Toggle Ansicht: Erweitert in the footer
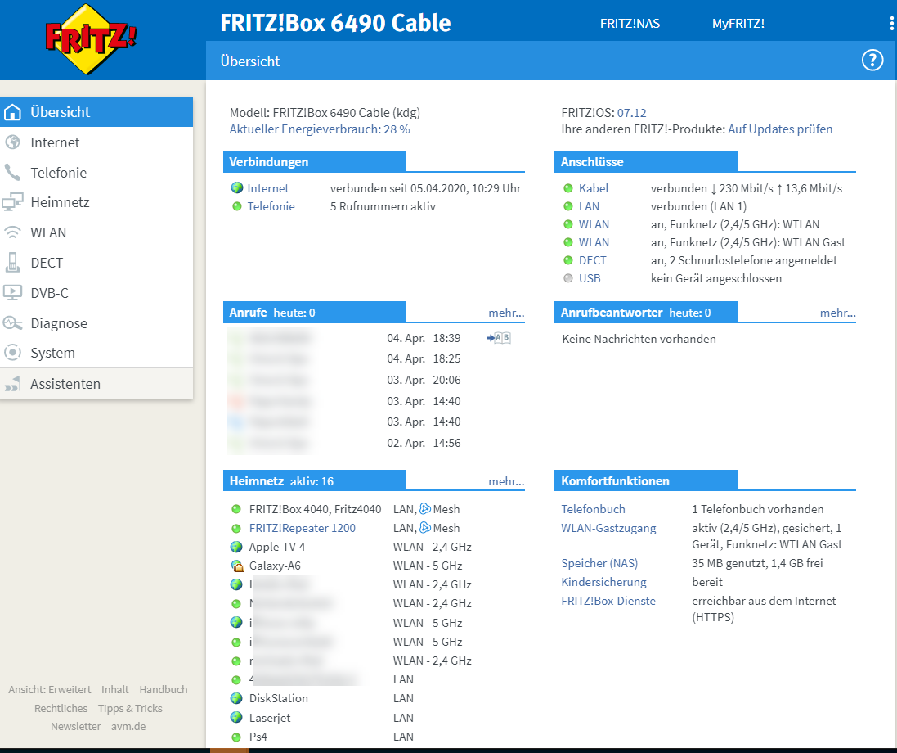Viewport: 897px width, 753px height. coord(50,689)
